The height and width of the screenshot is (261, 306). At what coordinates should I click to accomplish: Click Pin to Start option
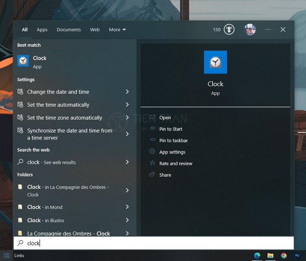coord(171,129)
